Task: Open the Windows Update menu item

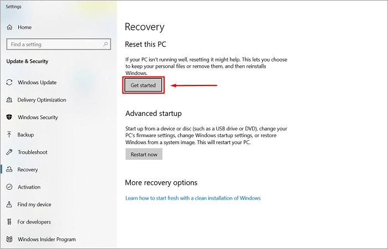Action: [x=37, y=83]
